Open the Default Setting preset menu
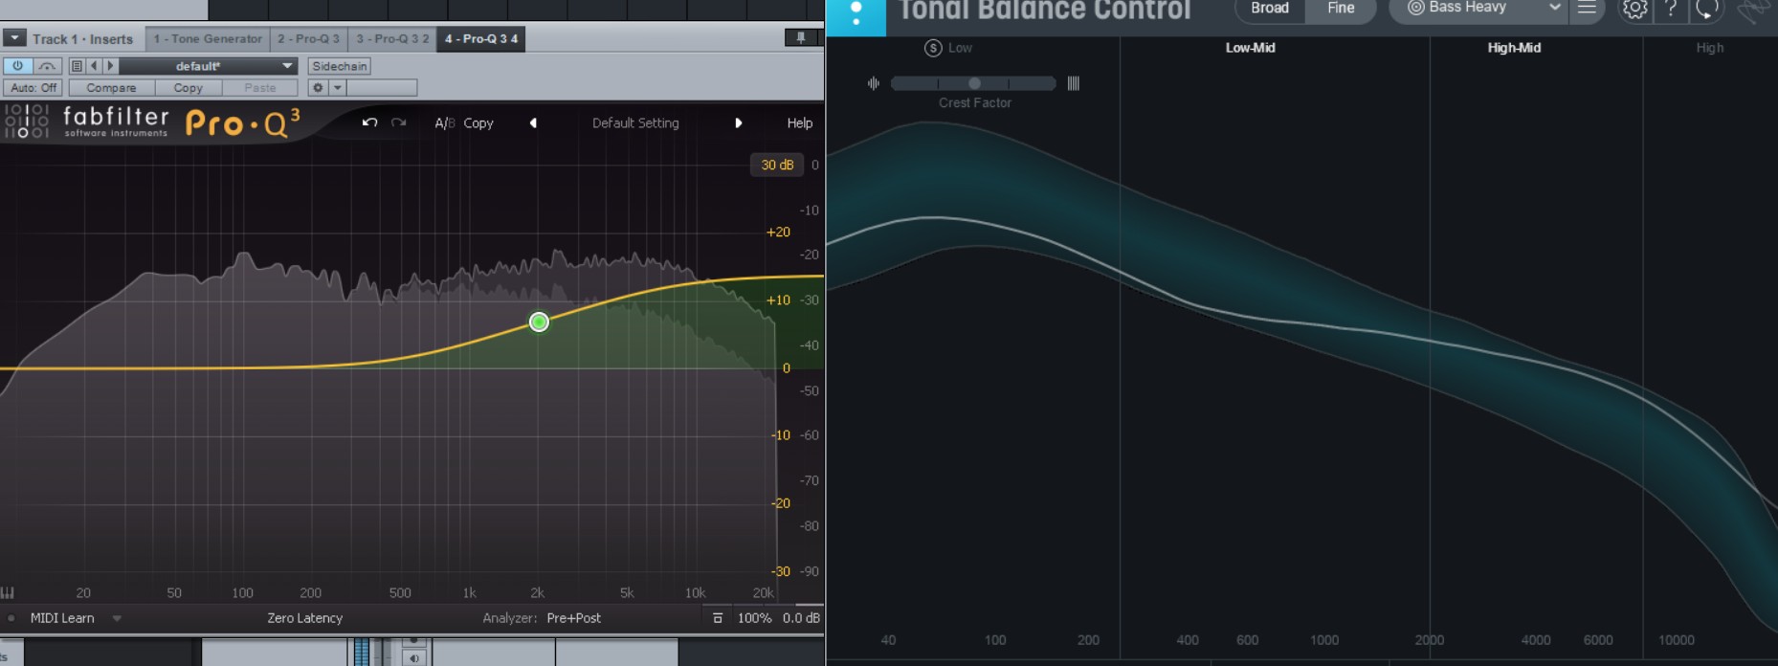The height and width of the screenshot is (666, 1778). click(635, 123)
